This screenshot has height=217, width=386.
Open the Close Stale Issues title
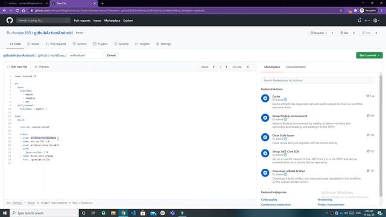click(x=283, y=135)
